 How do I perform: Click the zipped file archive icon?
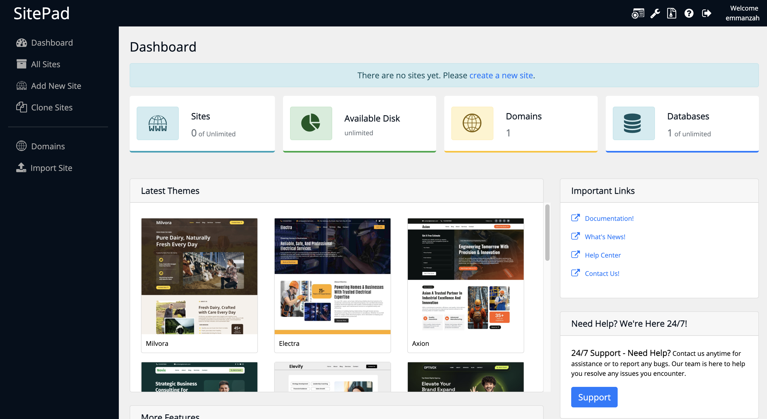point(672,13)
